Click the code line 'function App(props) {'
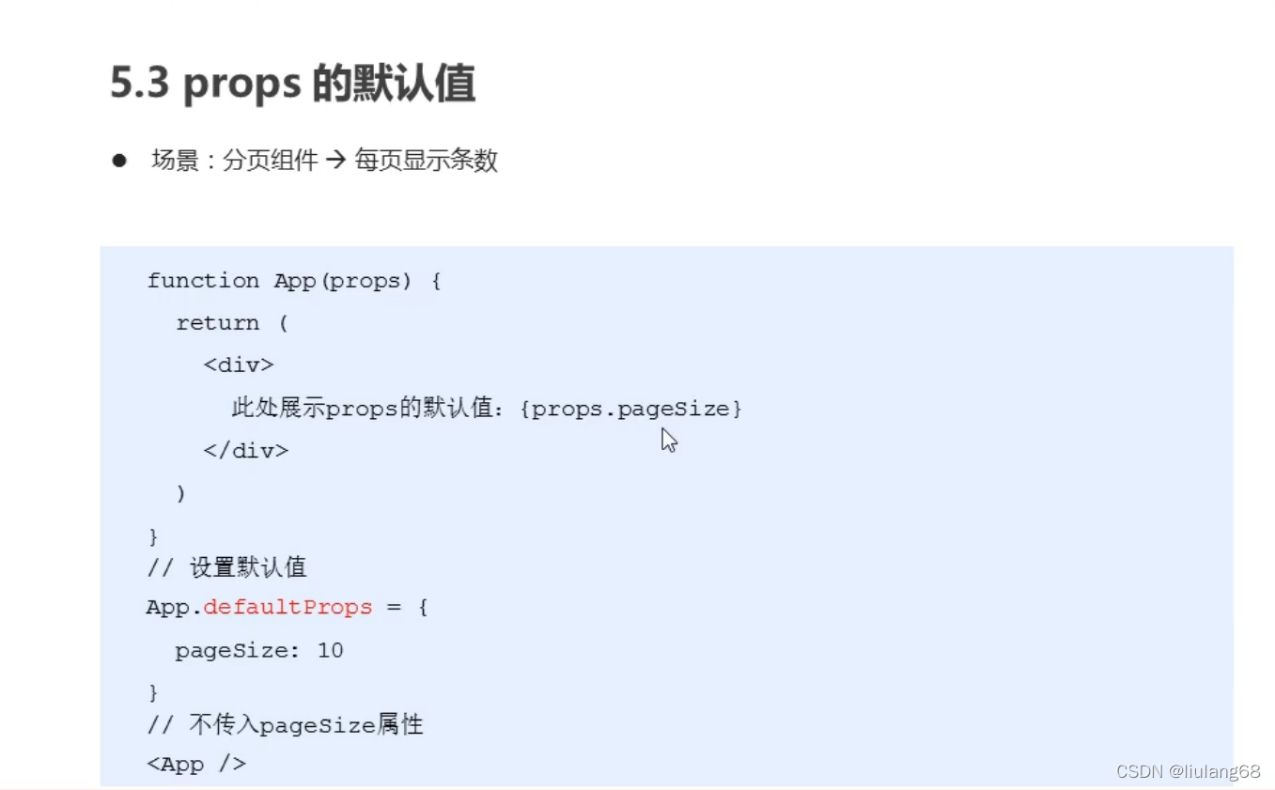The height and width of the screenshot is (790, 1275). click(x=294, y=281)
